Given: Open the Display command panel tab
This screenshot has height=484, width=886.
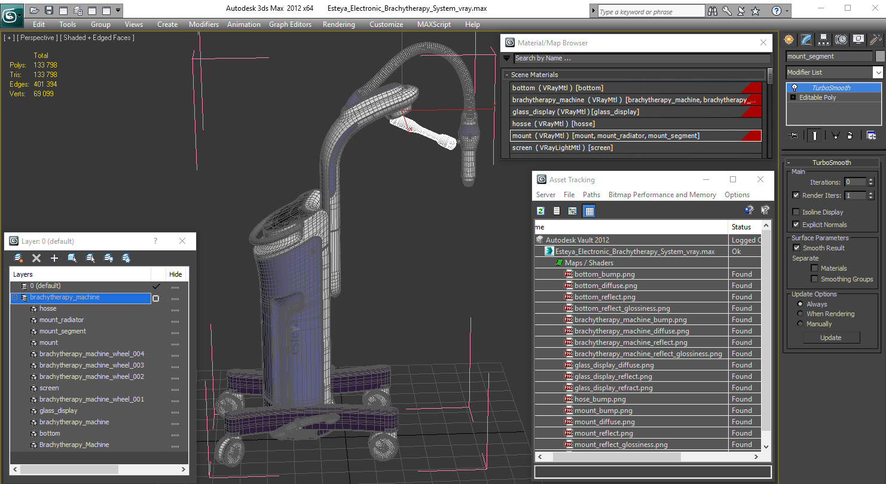Looking at the screenshot, I should pos(858,39).
